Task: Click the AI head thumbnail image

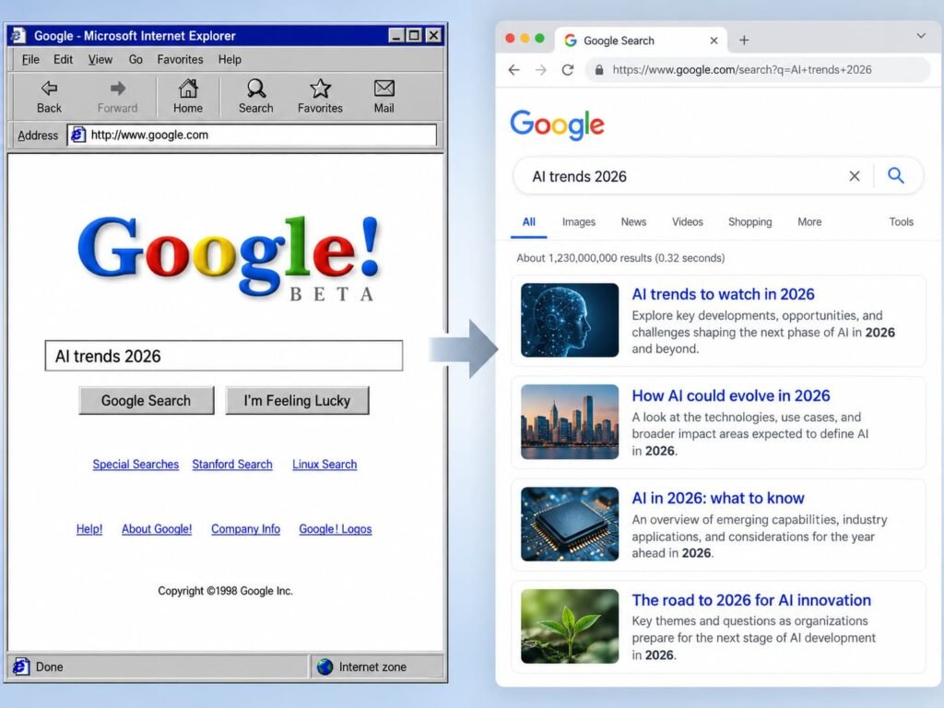Action: (x=570, y=320)
